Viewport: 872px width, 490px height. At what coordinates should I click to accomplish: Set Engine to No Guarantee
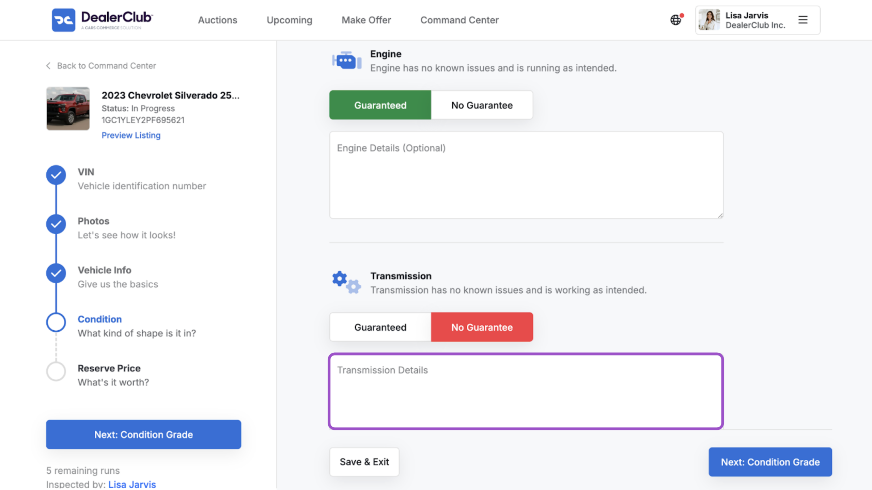click(482, 105)
